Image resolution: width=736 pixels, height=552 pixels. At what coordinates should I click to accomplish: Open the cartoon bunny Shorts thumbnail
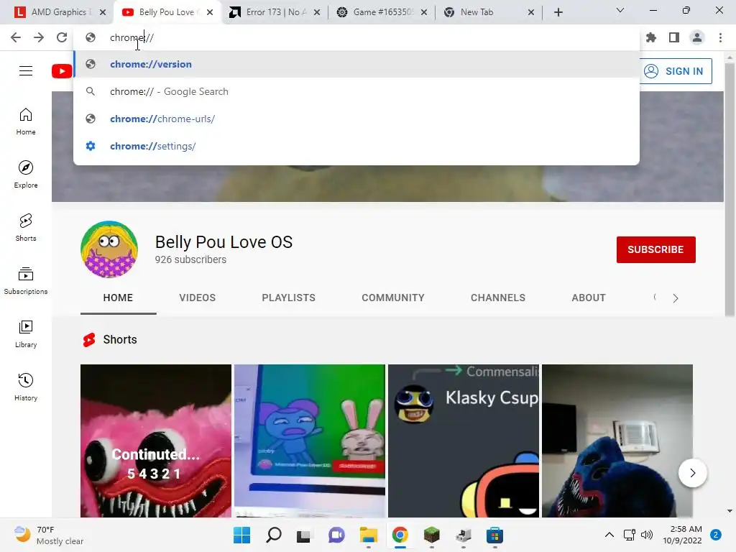pyautogui.click(x=309, y=441)
